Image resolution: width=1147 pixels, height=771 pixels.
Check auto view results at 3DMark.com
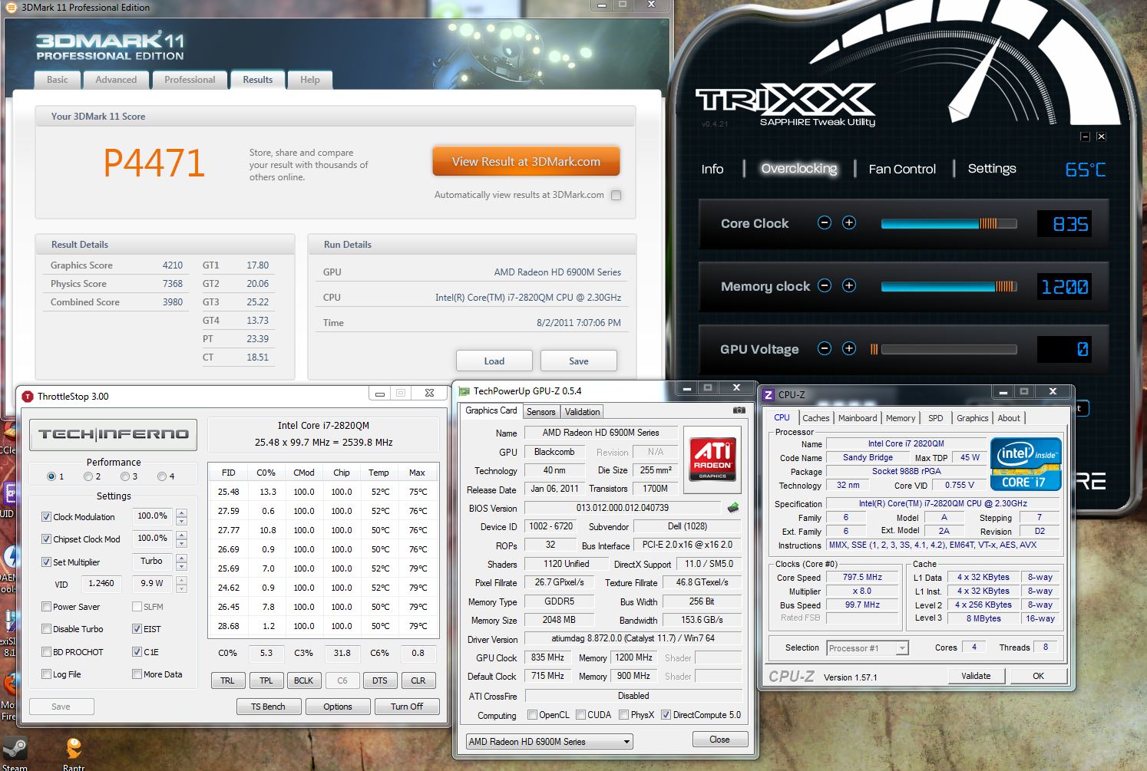pyautogui.click(x=616, y=196)
